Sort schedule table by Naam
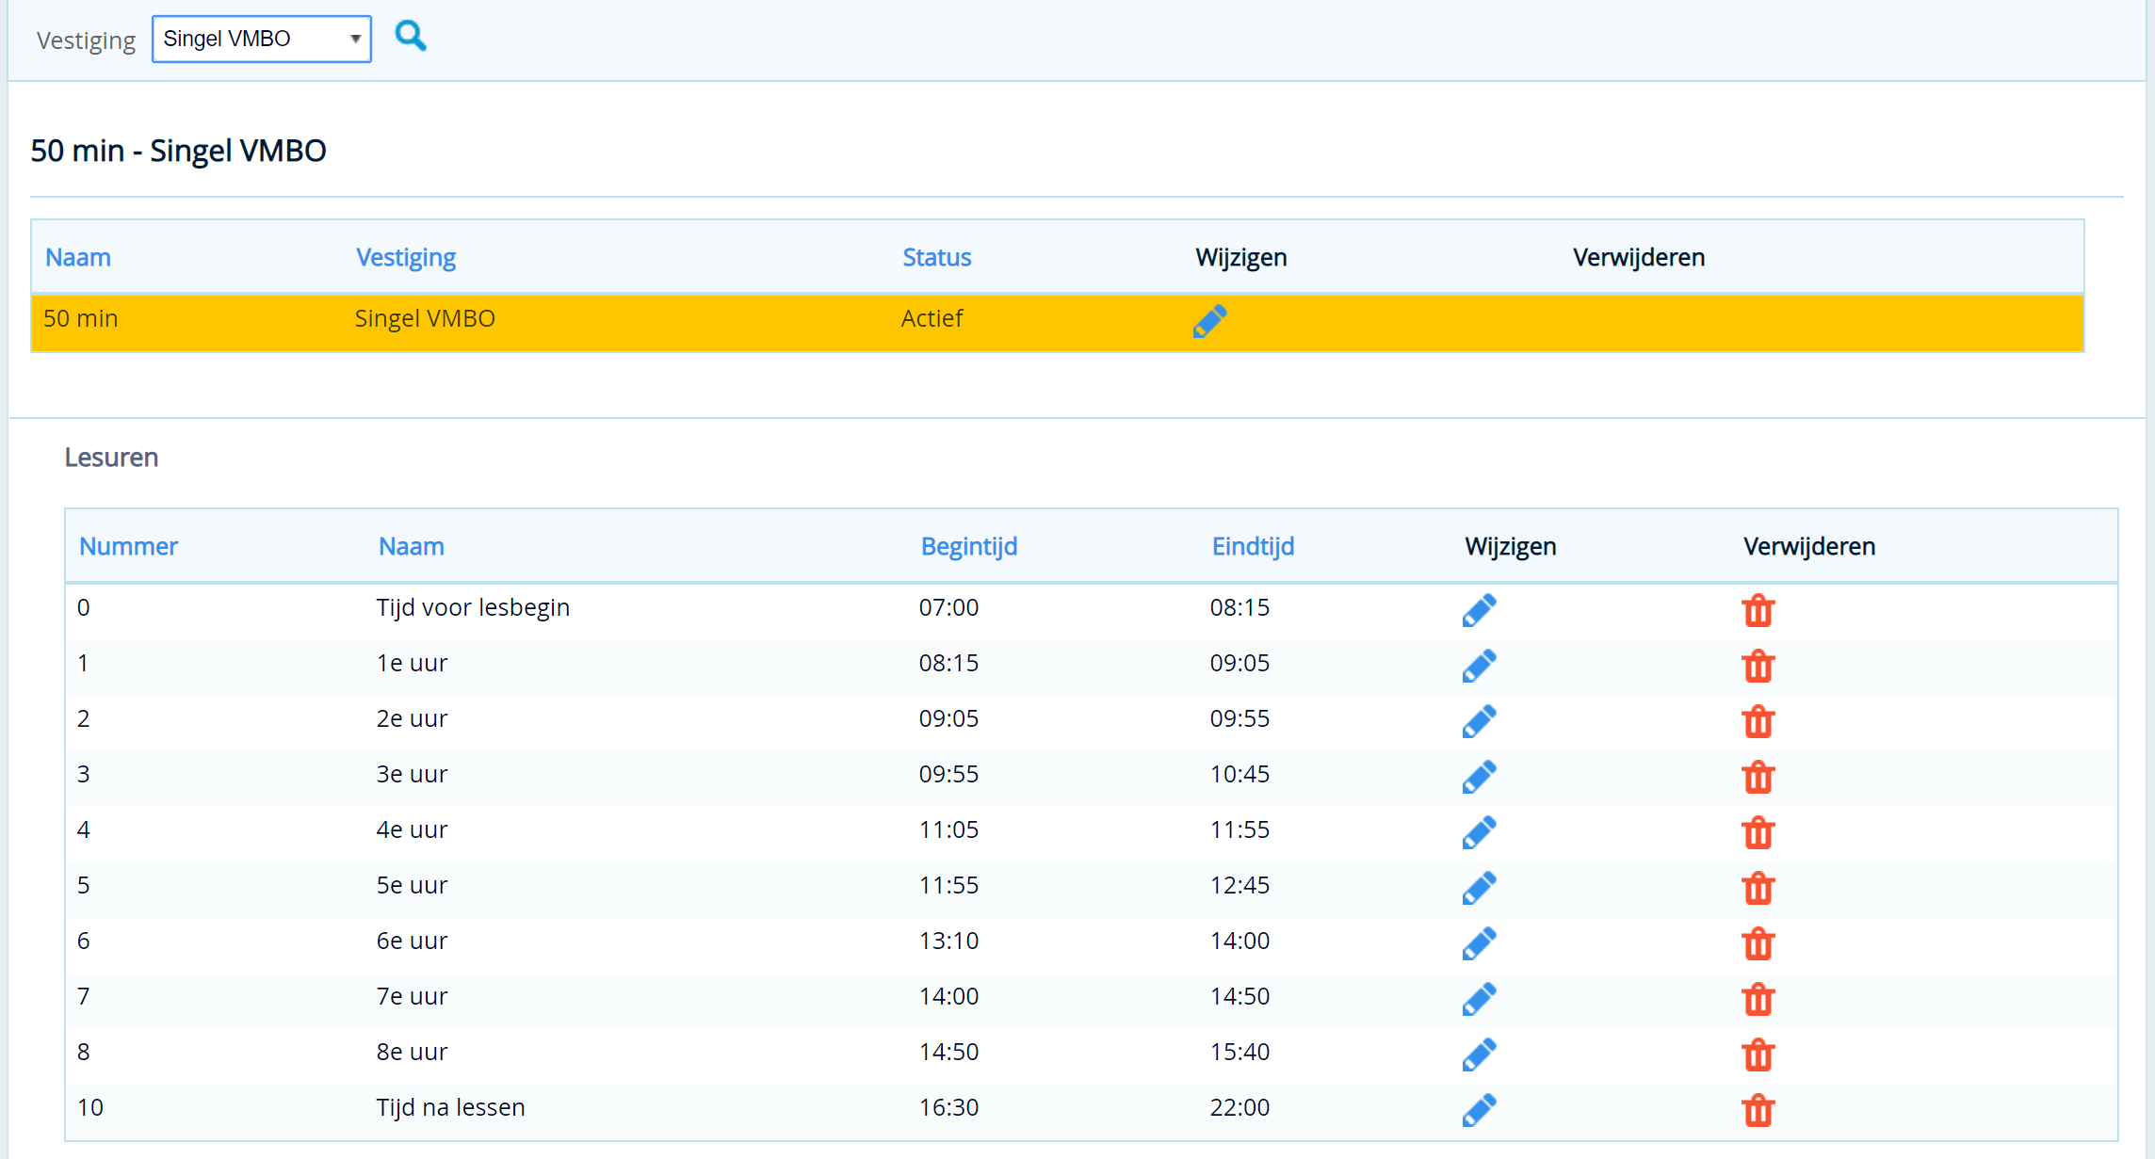 pos(78,257)
